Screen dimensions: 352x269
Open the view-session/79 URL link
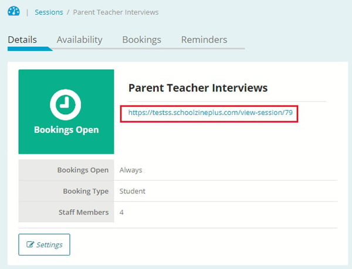tap(211, 113)
